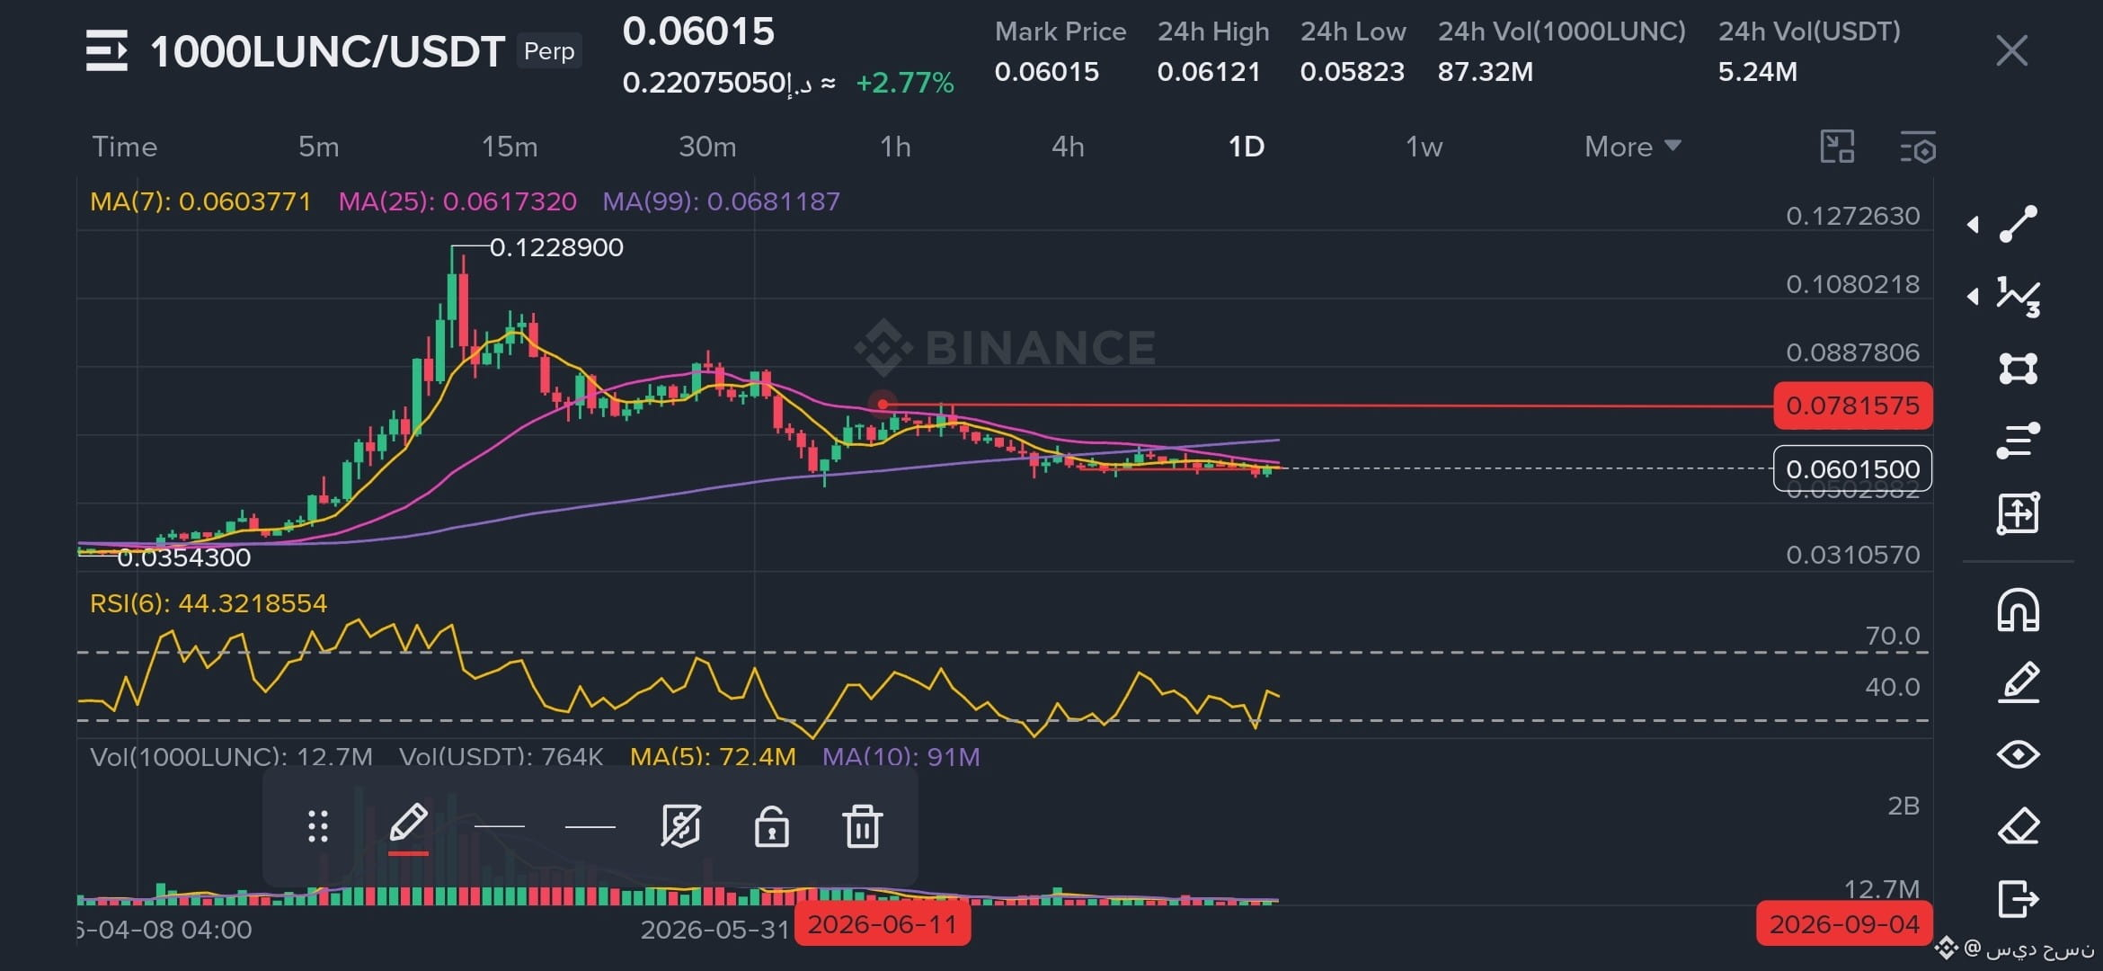Image resolution: width=2103 pixels, height=971 pixels.
Task: Select the rectangle shape drawing tool
Action: click(2018, 368)
